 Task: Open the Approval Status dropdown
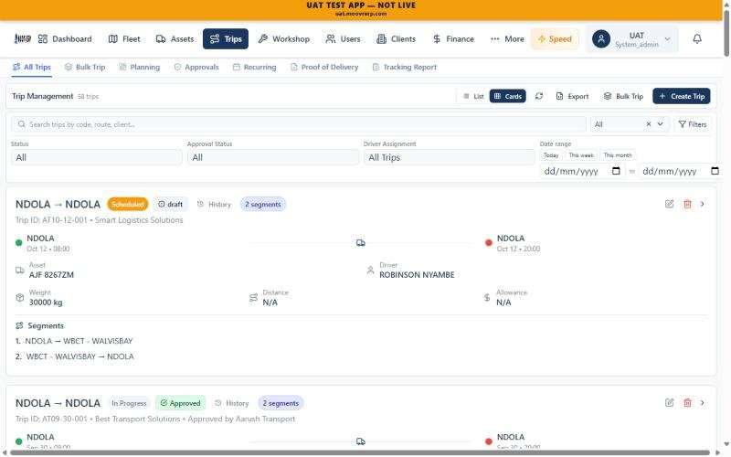272,157
